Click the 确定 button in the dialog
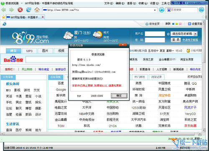This screenshot has width=209, height=151. pos(119,96)
